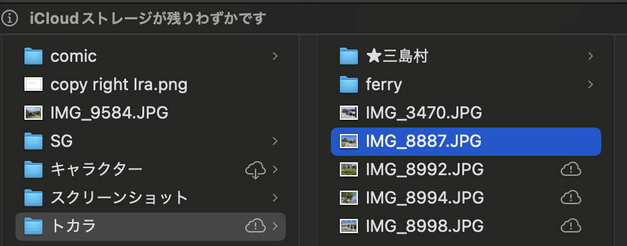Viewport: 627px width, 246px height.
Task: Expand the SG folder chevron
Action: click(275, 141)
